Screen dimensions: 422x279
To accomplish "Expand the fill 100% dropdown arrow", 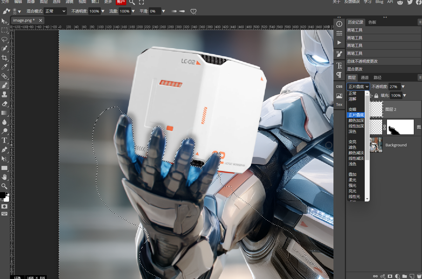I will [x=404, y=95].
